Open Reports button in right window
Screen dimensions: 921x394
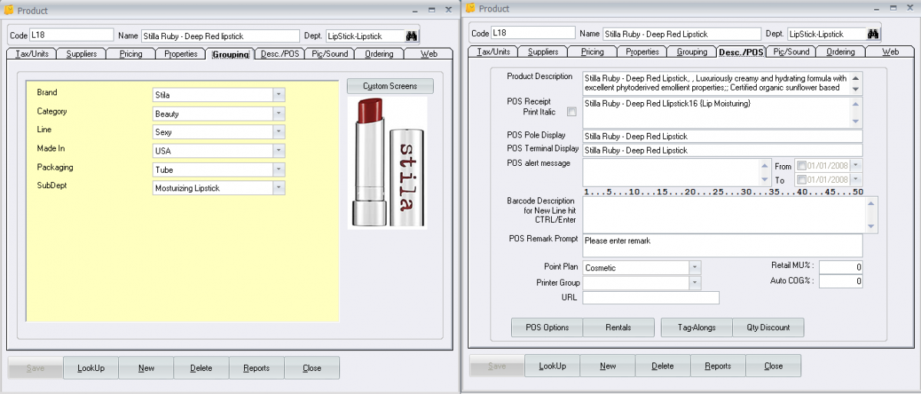718,366
